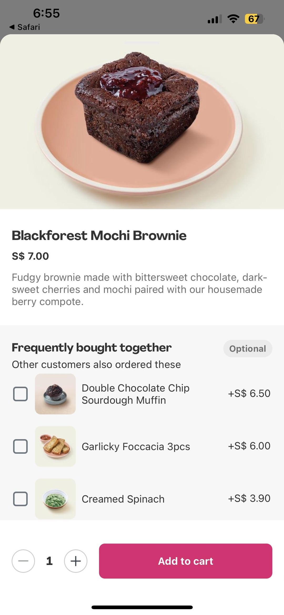Decrease quantity with the minus button
The height and width of the screenshot is (615, 284).
click(23, 561)
